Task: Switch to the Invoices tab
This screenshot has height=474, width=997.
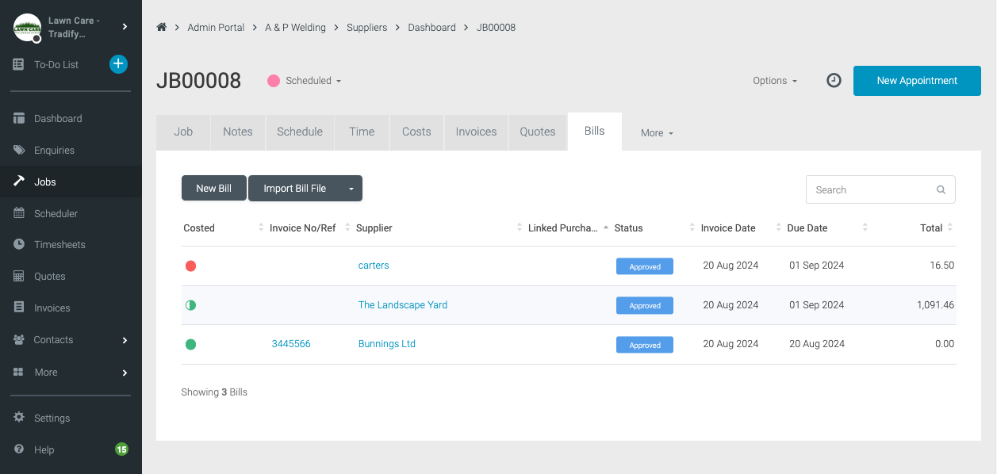Action: [x=476, y=132]
